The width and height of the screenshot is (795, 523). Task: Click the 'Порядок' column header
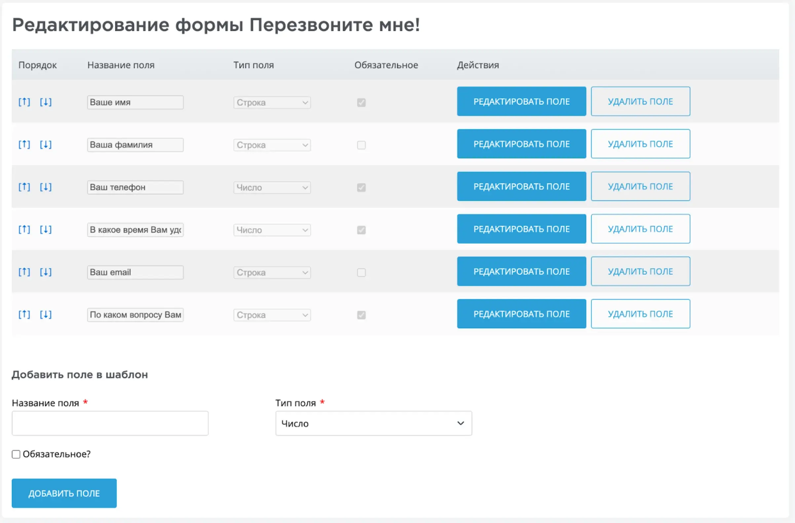click(37, 65)
